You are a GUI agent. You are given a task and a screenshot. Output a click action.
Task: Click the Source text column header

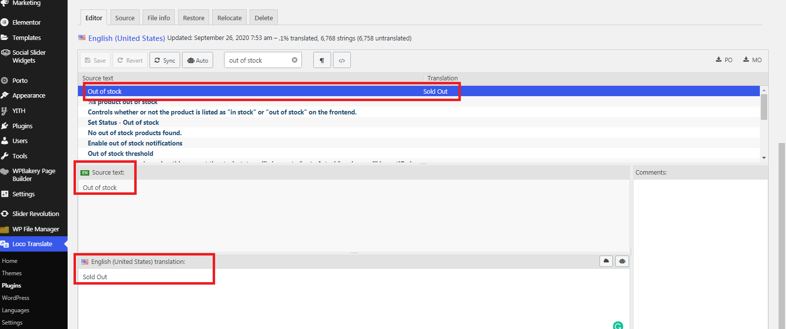click(x=98, y=78)
